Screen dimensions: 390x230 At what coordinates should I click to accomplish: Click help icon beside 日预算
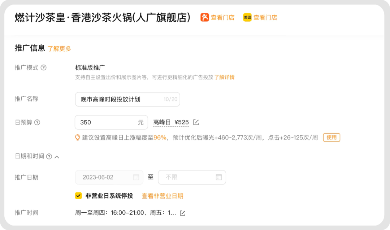coord(37,122)
